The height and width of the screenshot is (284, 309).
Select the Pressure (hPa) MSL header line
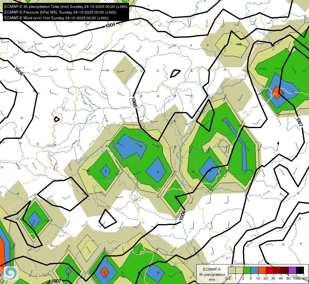pyautogui.click(x=60, y=12)
